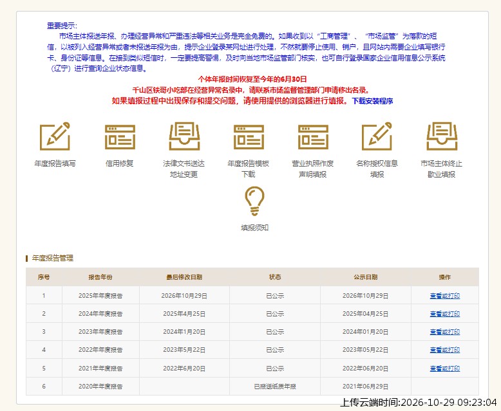
Task: Click publication date 2024年01月20日
Action: click(x=366, y=332)
